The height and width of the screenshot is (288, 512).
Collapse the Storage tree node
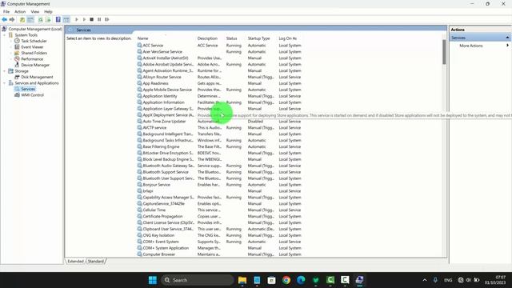[x=5, y=71]
